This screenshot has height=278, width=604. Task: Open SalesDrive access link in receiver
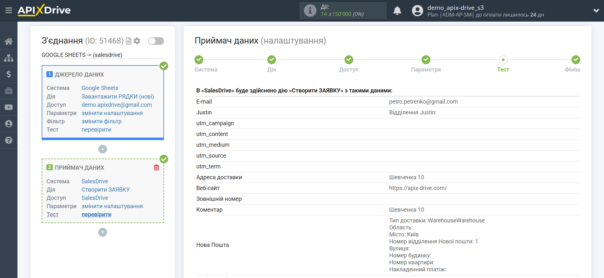click(95, 198)
